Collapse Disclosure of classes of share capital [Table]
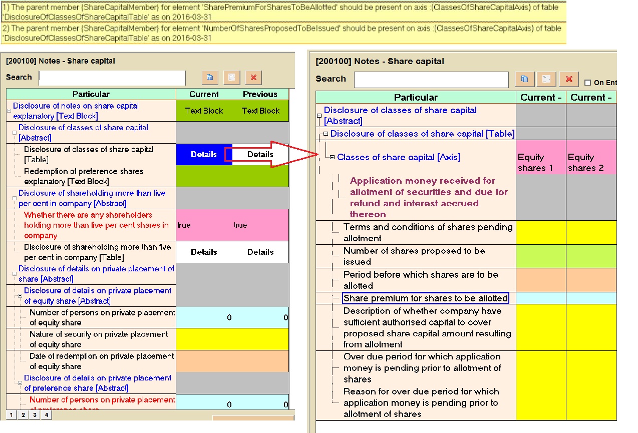Screen dimensions: 638x433 point(326,134)
